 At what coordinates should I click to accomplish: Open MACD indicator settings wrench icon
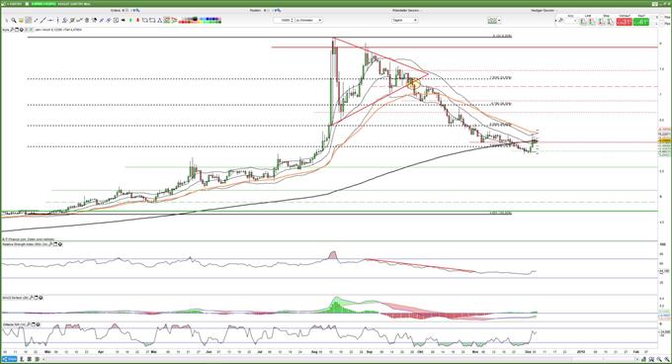[x=31, y=298]
